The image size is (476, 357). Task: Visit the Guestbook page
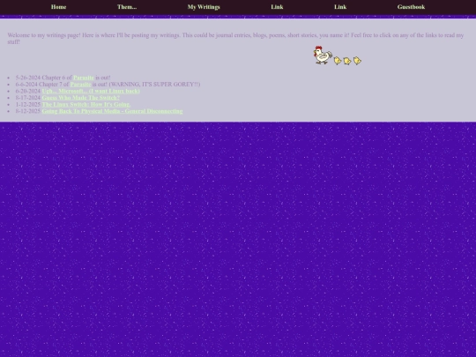(411, 7)
